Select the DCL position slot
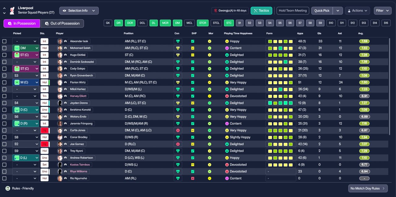 [x=142, y=23]
